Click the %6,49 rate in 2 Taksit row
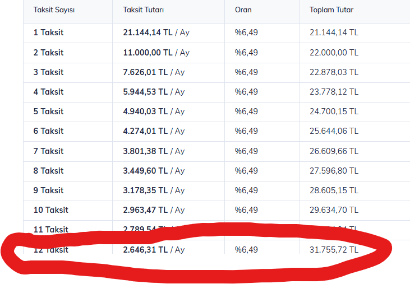This screenshot has height=284, width=410. (246, 53)
